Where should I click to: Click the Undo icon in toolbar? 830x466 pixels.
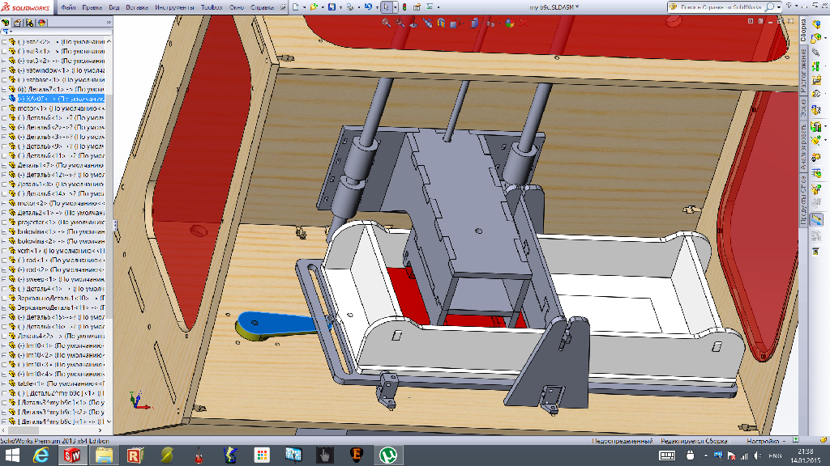369,6
